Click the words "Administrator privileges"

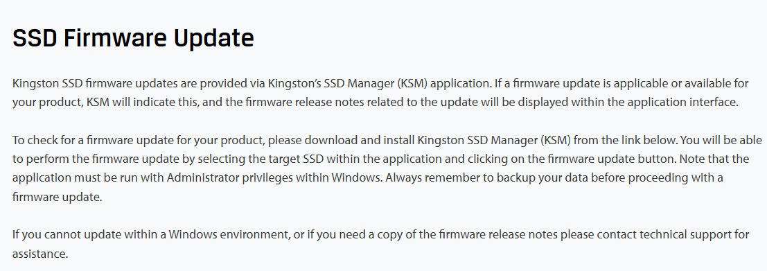pos(230,177)
